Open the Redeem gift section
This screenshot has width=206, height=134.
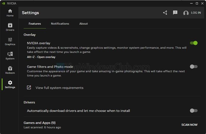(x=10, y=70)
